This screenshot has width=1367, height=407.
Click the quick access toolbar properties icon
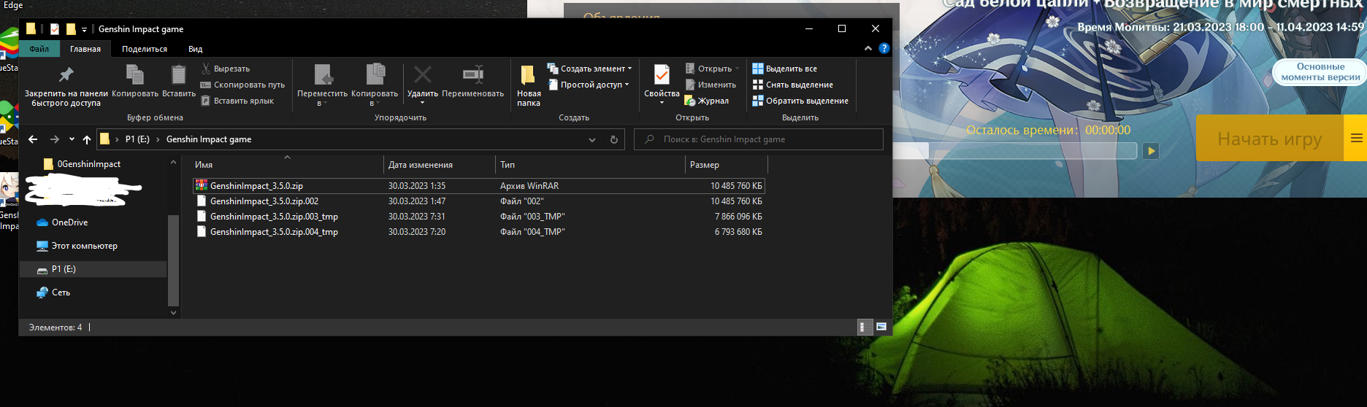54,29
